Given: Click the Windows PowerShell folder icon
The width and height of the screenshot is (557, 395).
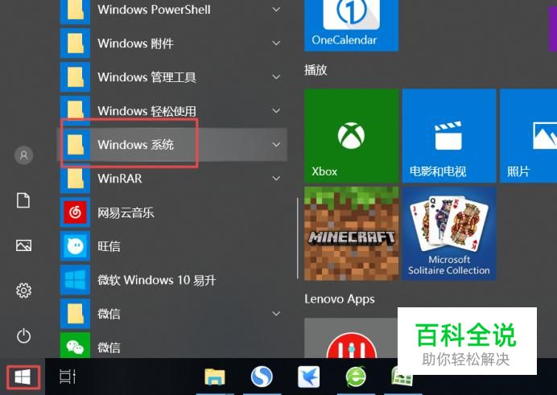Looking at the screenshot, I should tap(75, 10).
